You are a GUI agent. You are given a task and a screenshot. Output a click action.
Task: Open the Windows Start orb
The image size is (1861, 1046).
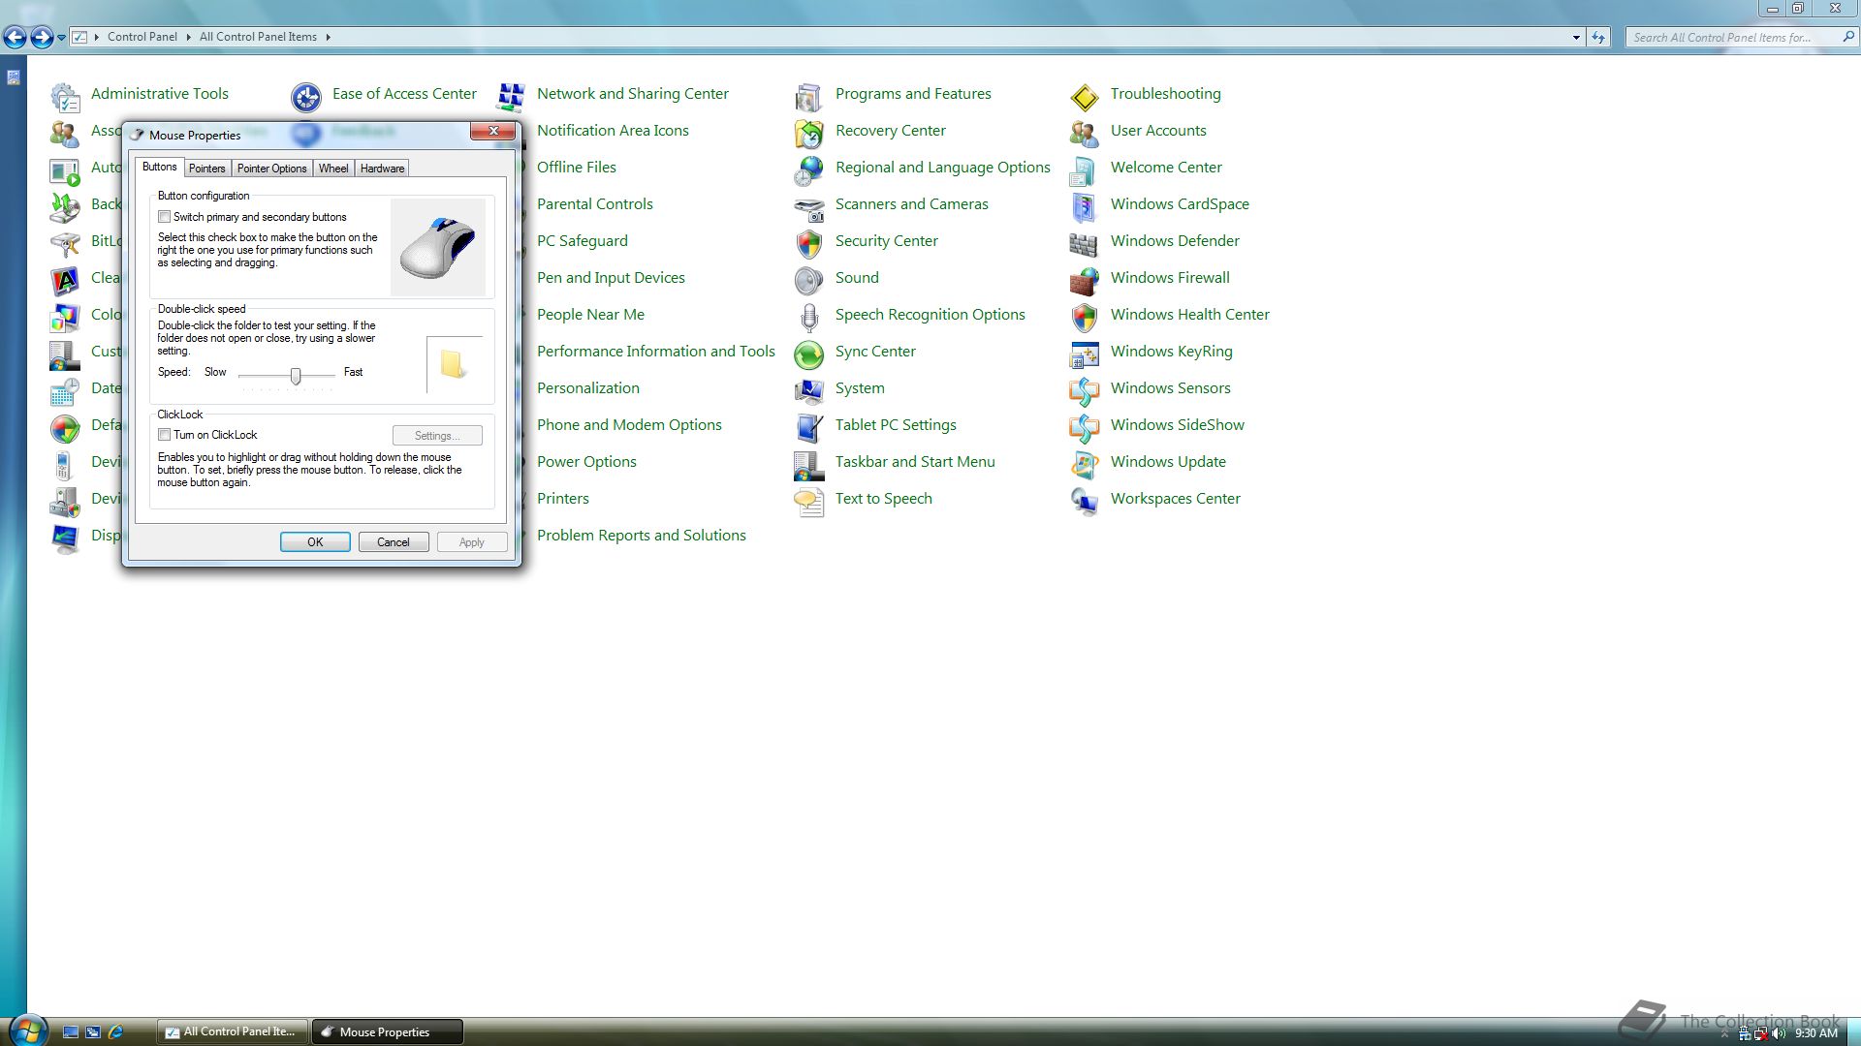point(26,1030)
